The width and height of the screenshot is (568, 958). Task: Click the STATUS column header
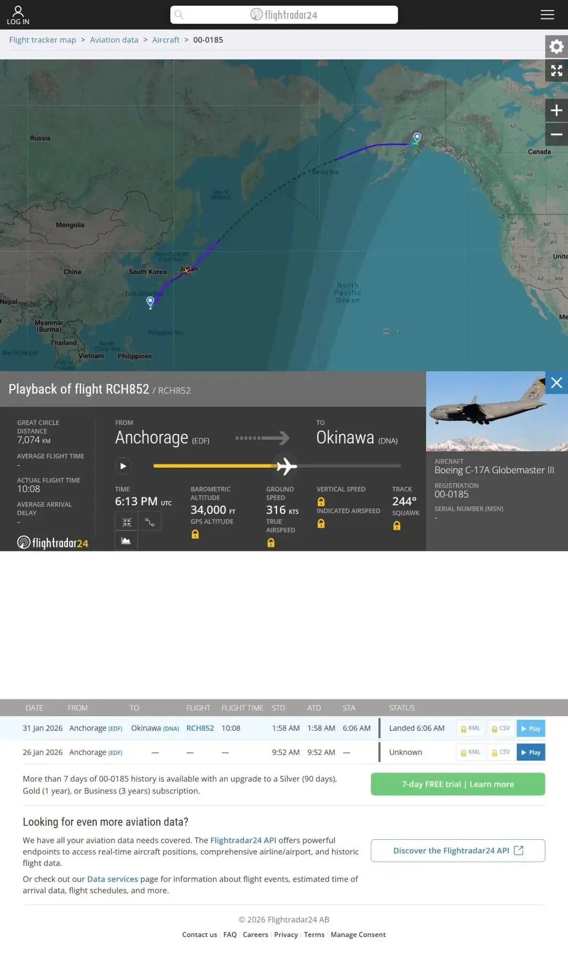402,708
